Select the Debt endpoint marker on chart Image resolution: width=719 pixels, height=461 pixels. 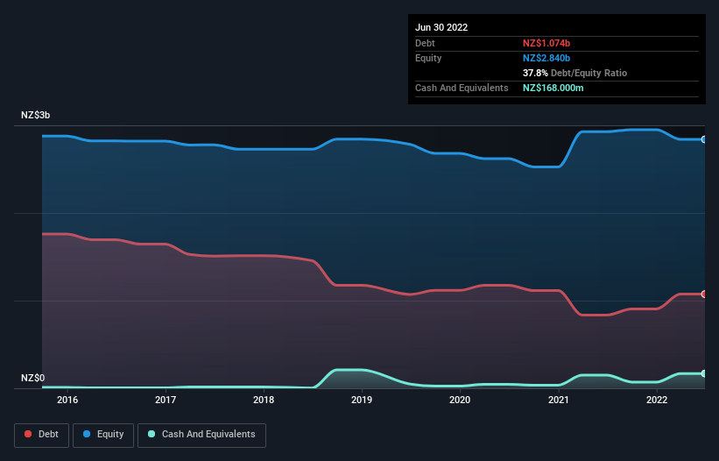[704, 294]
